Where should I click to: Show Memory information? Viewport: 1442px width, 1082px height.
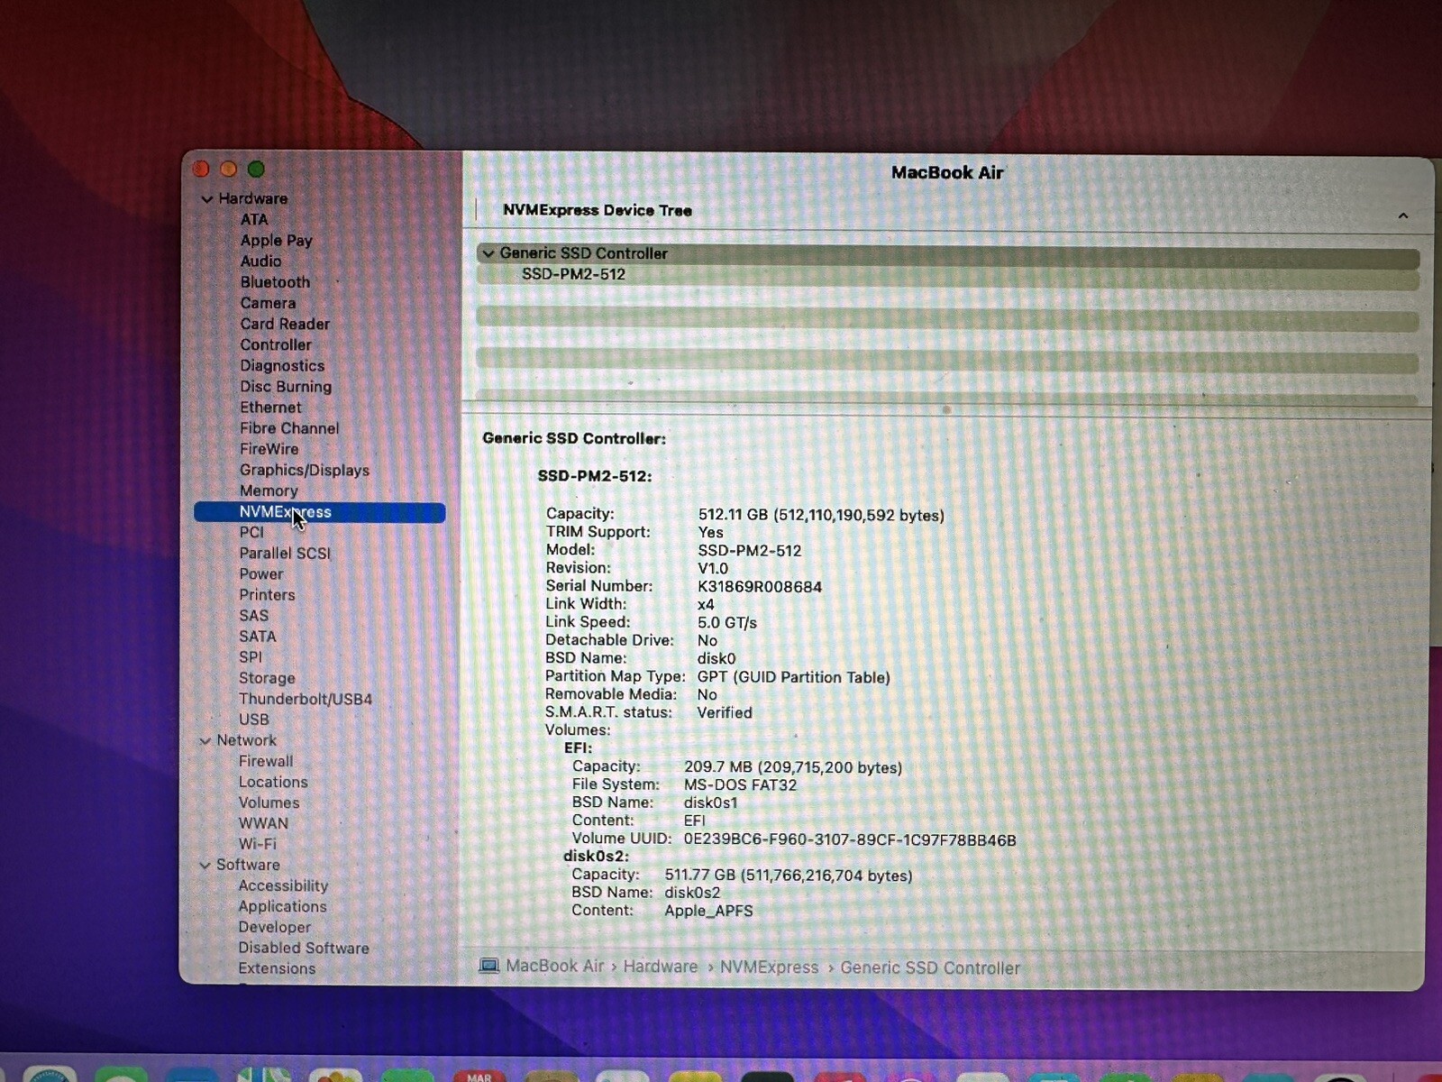[x=269, y=491]
